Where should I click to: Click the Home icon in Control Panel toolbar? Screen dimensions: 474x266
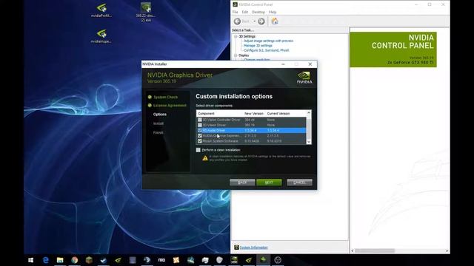click(x=275, y=21)
